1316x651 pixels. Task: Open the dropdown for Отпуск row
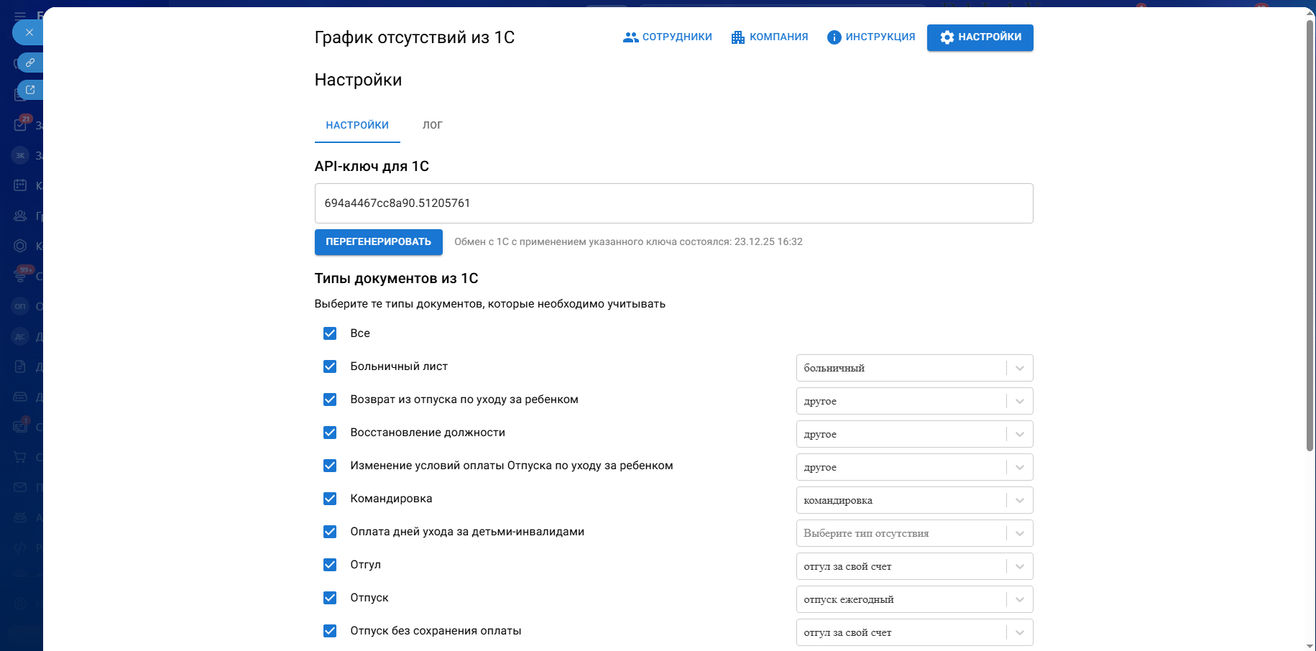point(1019,599)
